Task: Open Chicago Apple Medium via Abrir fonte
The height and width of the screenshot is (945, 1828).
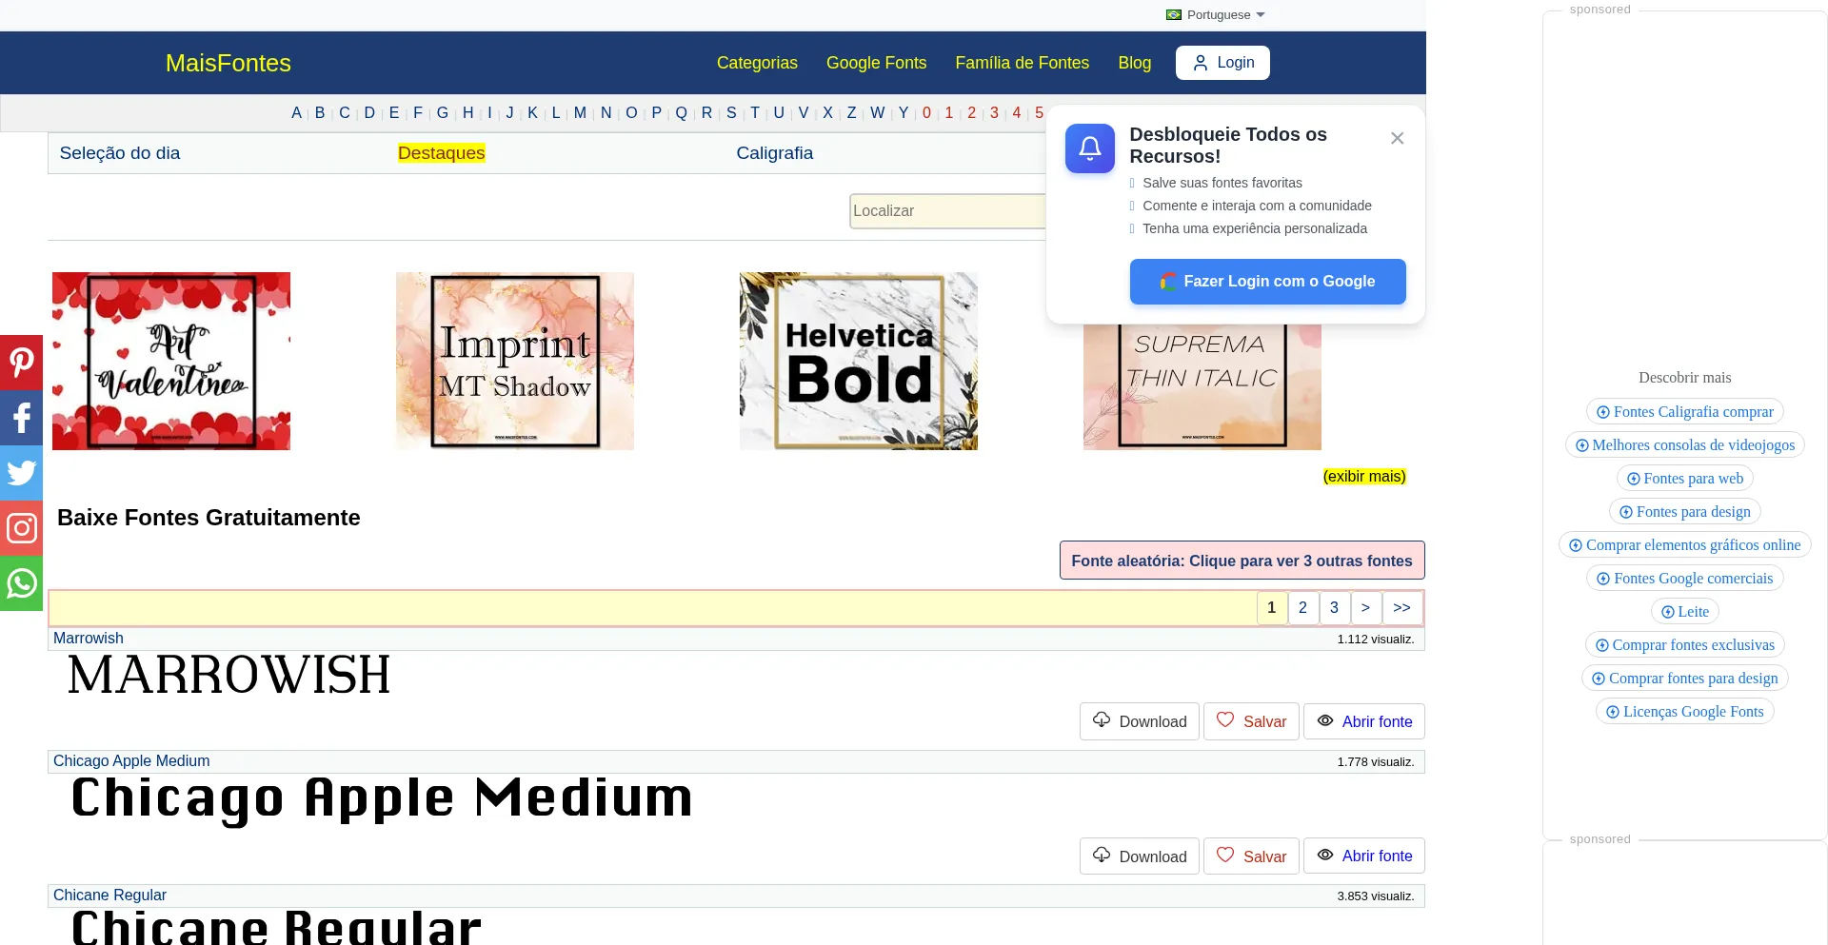Action: (1363, 856)
